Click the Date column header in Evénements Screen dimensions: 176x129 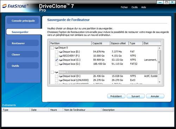(39, 110)
